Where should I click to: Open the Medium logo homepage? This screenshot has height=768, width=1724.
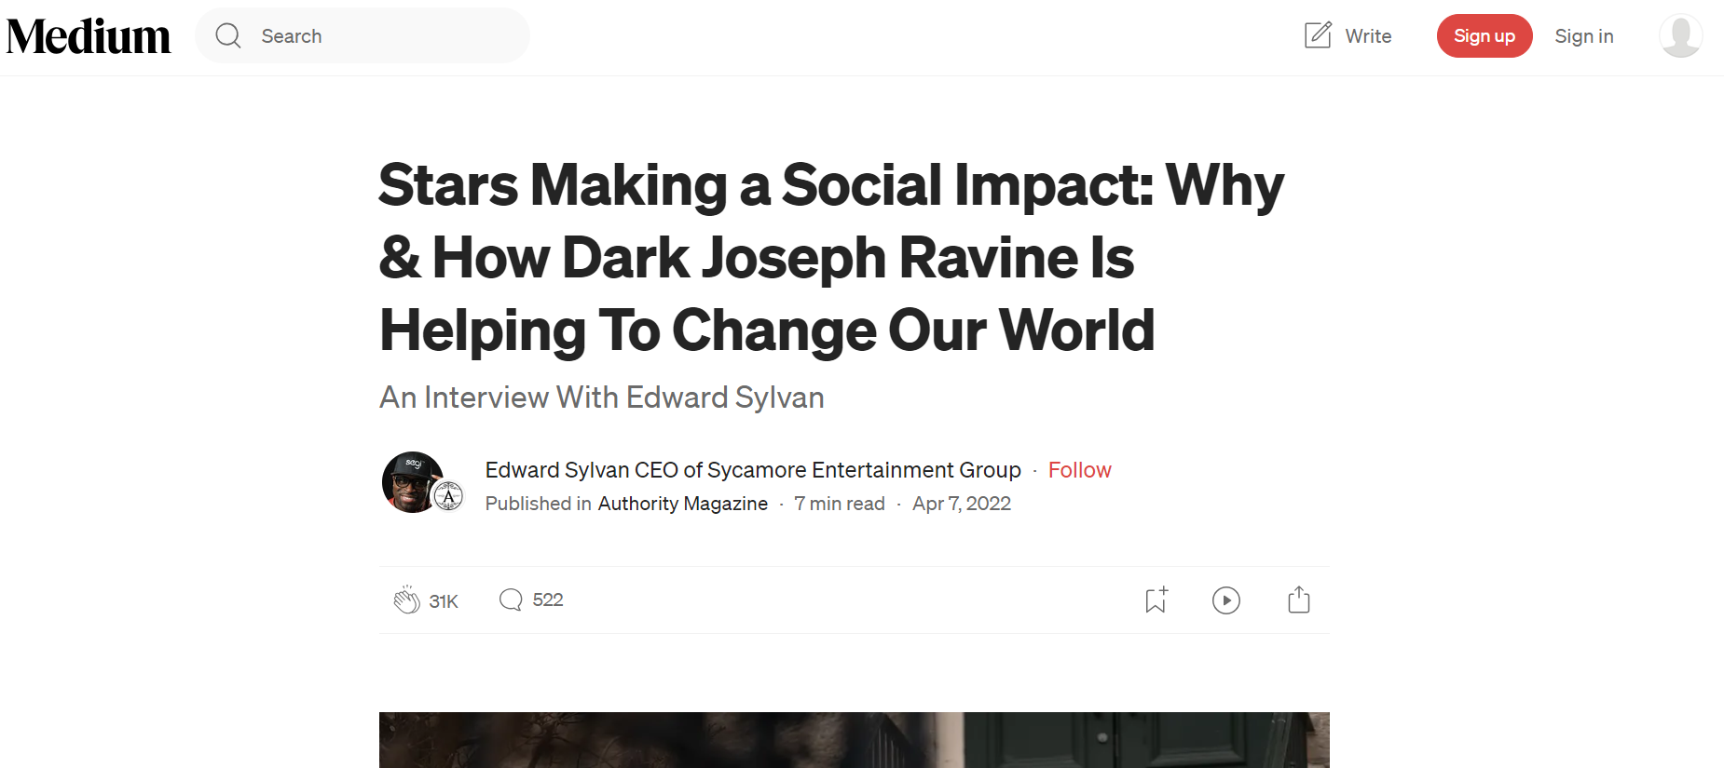coord(89,36)
